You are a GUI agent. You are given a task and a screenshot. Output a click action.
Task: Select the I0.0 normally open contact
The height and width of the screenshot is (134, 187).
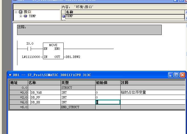pyautogui.click(x=29, y=48)
